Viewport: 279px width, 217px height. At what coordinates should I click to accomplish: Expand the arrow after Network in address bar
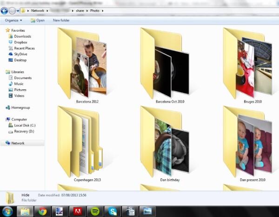pos(47,11)
